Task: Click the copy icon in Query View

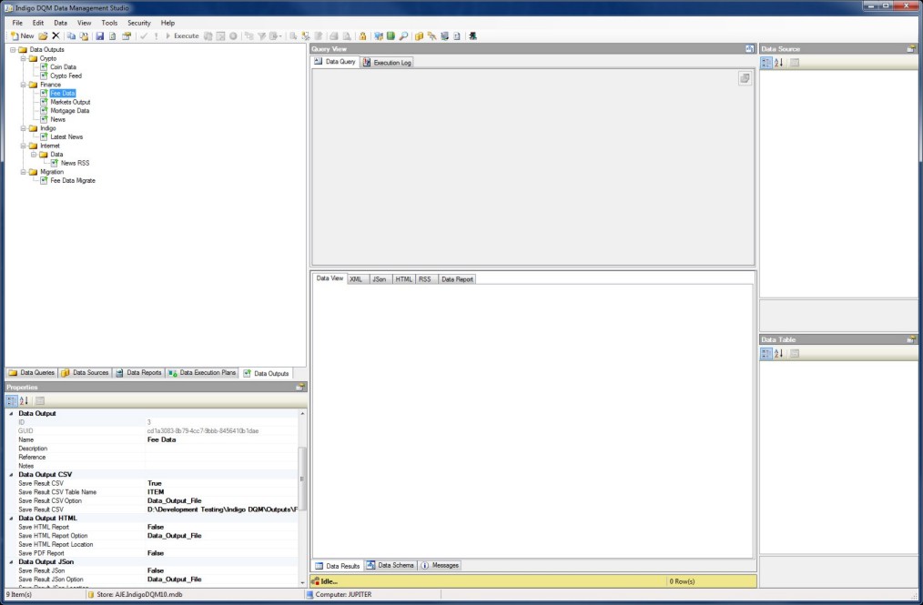Action: pos(745,79)
